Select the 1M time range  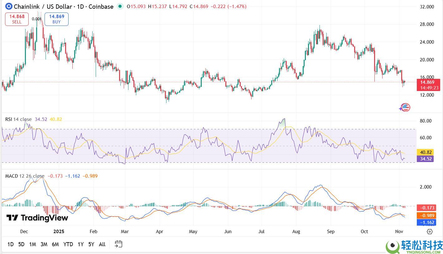pos(32,244)
